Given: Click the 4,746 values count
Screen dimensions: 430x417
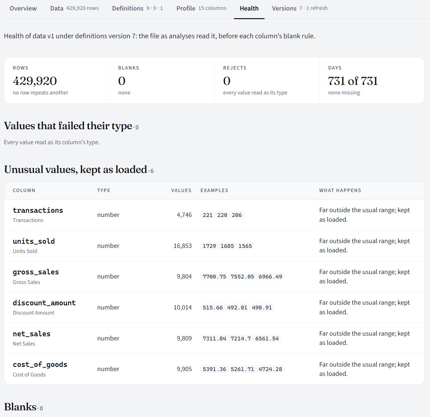Looking at the screenshot, I should pyautogui.click(x=184, y=215).
